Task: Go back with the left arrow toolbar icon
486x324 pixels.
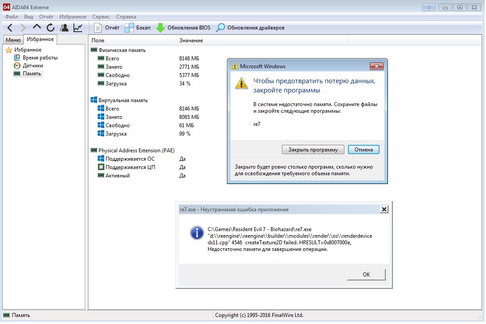Action: point(10,28)
